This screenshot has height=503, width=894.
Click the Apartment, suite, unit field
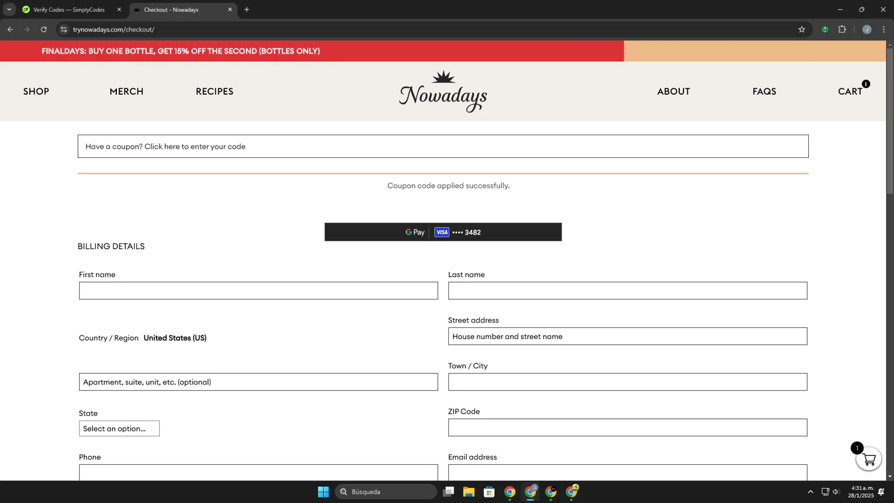pyautogui.click(x=258, y=382)
